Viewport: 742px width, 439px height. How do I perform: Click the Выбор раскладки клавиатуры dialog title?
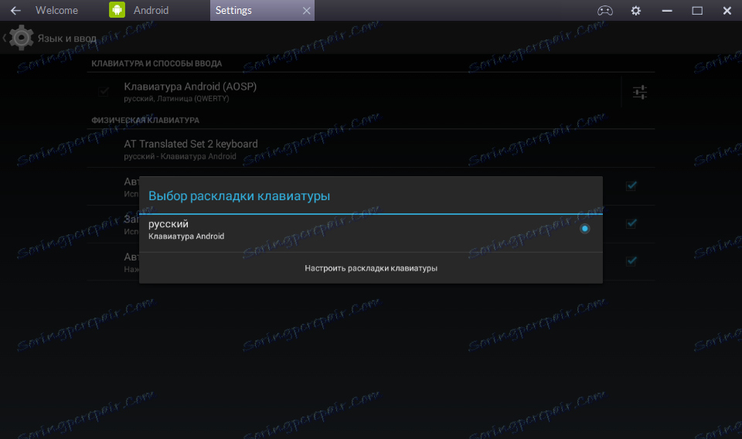(x=239, y=196)
